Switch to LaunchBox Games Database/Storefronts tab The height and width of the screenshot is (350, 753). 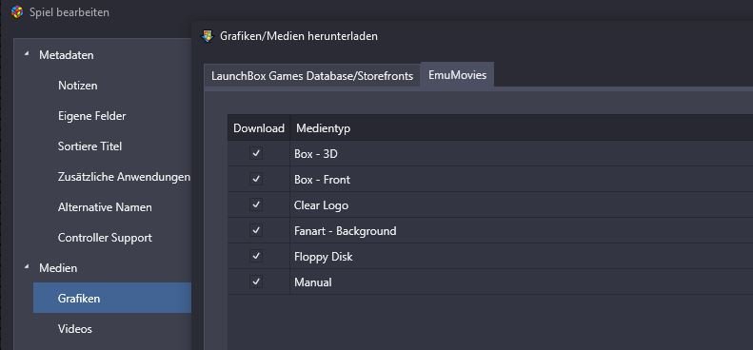coord(312,76)
